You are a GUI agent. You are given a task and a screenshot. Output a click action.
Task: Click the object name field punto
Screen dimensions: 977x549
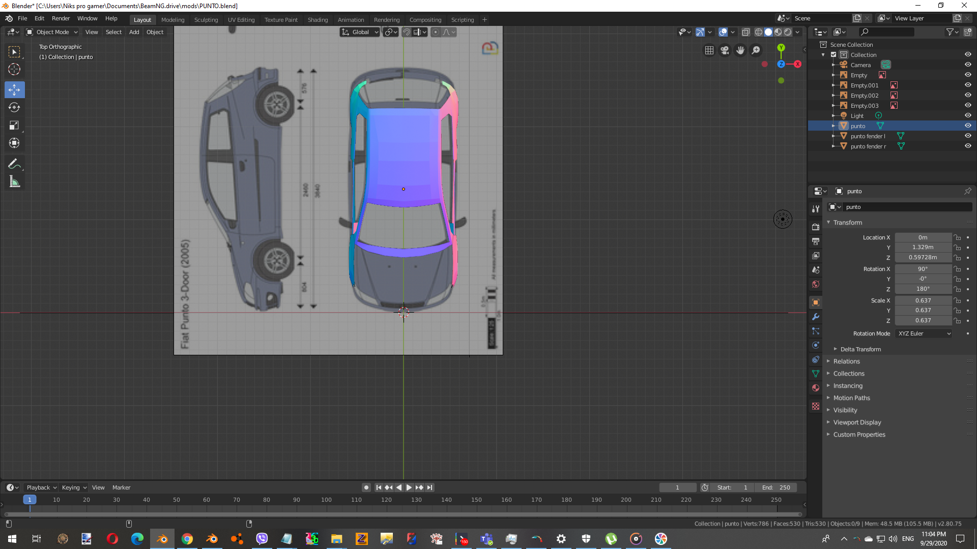click(907, 207)
